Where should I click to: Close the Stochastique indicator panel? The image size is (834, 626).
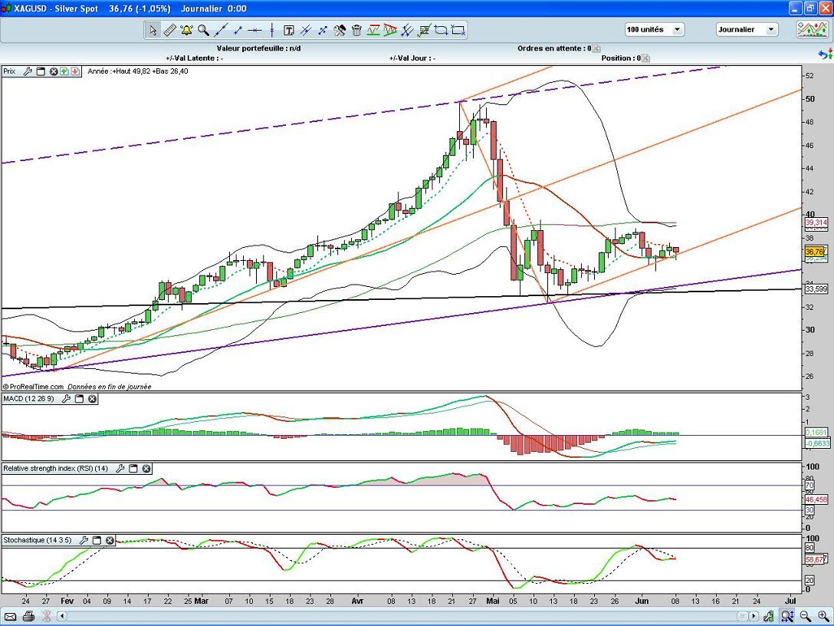[110, 540]
